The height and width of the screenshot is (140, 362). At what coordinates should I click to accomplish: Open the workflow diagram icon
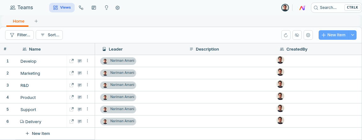81,8
